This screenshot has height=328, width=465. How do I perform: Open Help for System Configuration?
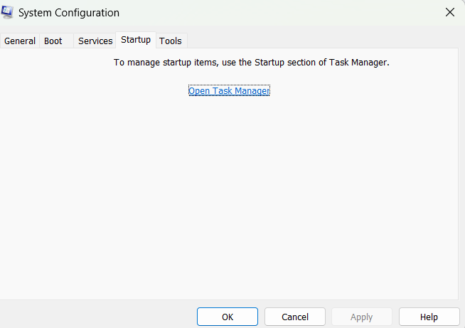pos(429,317)
